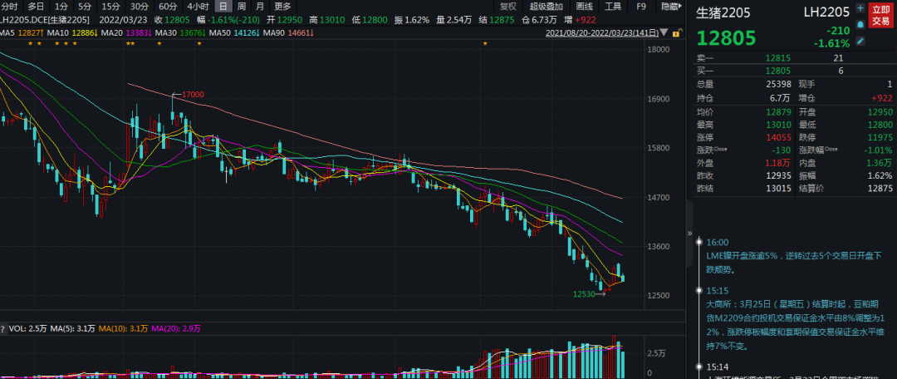Click the star event marker above 17000 peak
897x379 pixels.
point(159,43)
